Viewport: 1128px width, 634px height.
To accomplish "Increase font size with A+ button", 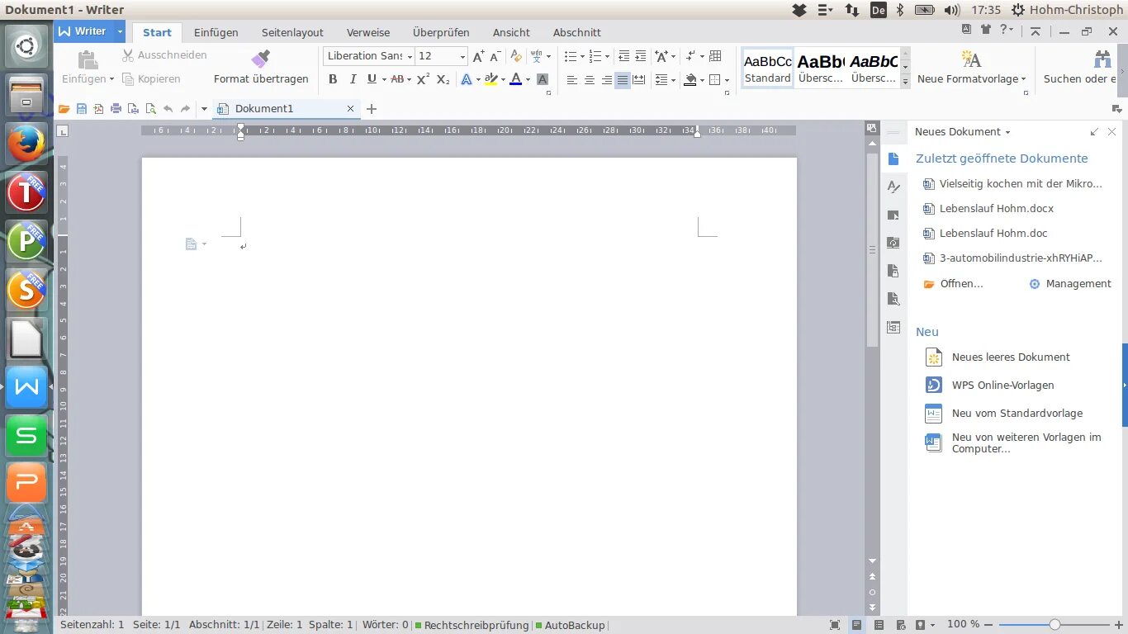I will click(x=479, y=56).
